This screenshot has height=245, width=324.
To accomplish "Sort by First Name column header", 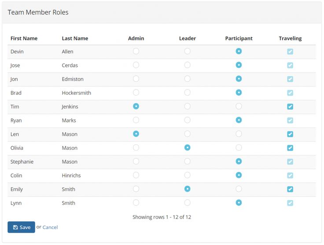I will (x=24, y=38).
